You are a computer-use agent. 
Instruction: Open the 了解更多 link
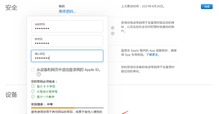coord(152,55)
